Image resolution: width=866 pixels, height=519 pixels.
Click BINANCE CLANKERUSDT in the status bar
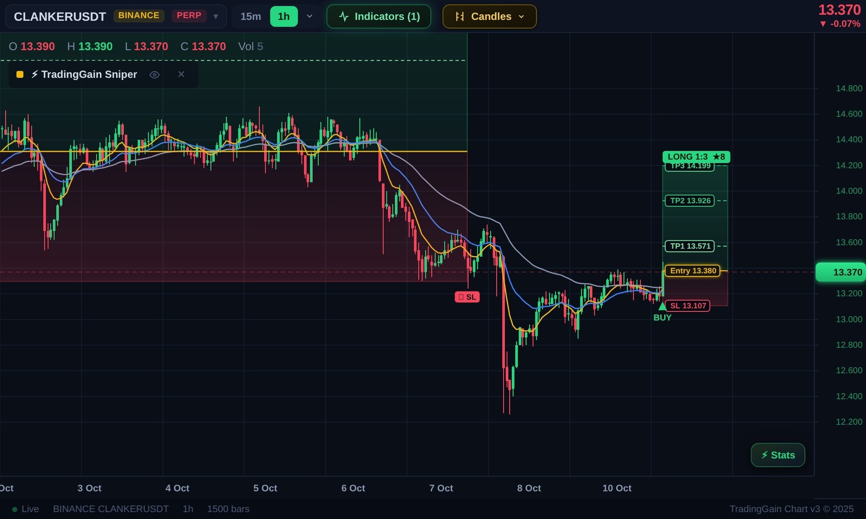pyautogui.click(x=111, y=509)
